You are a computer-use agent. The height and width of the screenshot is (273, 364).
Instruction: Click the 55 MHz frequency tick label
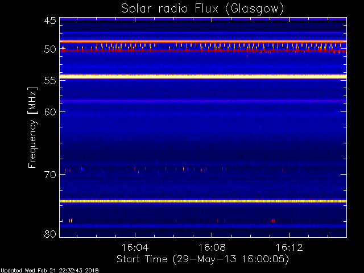pyautogui.click(x=49, y=81)
